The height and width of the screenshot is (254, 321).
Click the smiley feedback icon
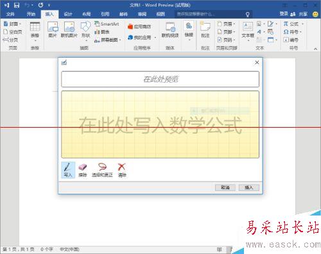coord(315,14)
